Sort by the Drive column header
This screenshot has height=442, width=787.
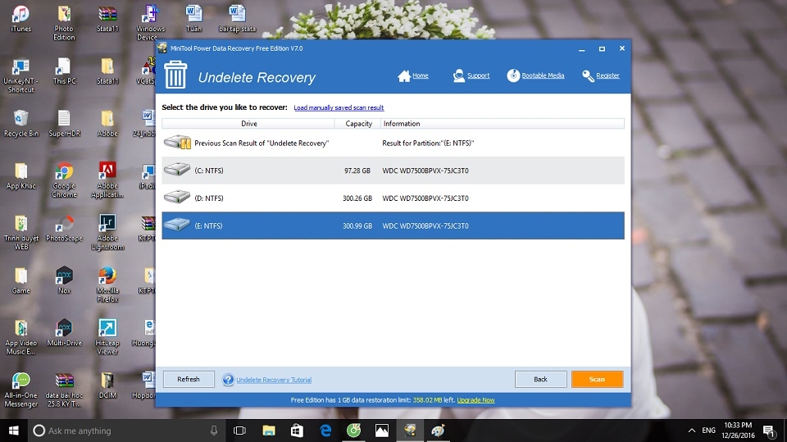tap(248, 124)
